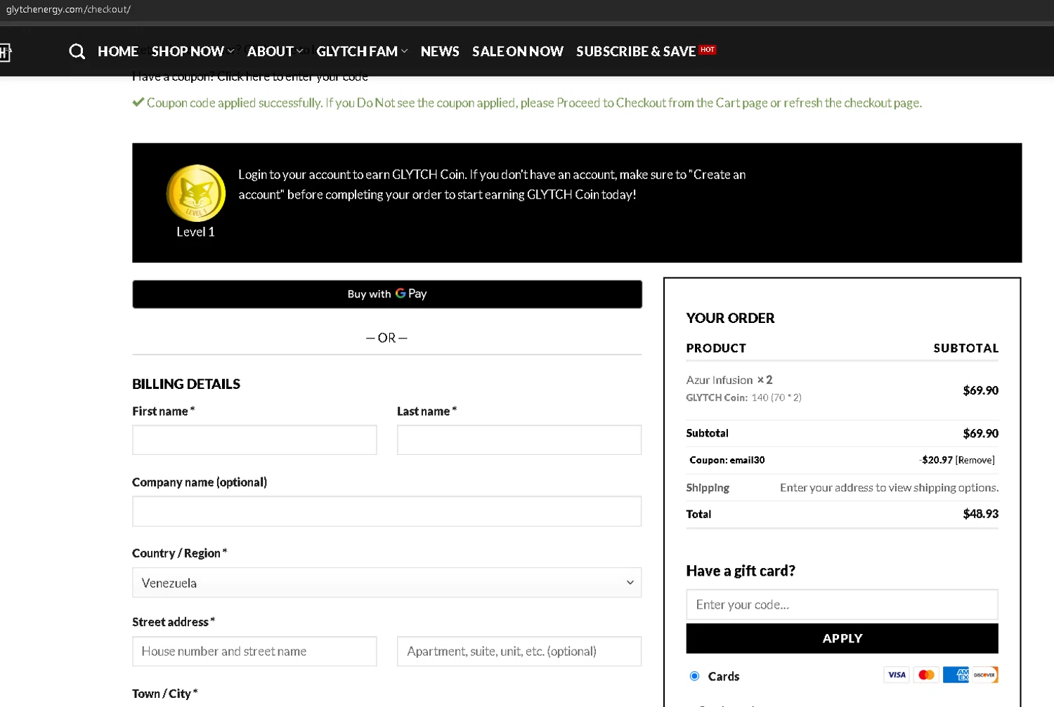Click 'Enter your address to view shipping options.'
Image resolution: width=1054 pixels, height=707 pixels.
click(889, 487)
